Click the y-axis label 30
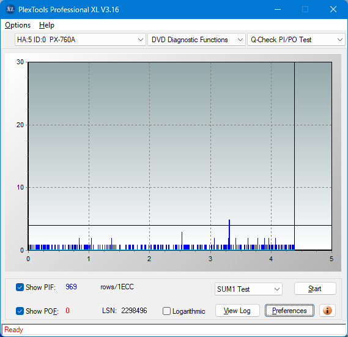 [20, 62]
